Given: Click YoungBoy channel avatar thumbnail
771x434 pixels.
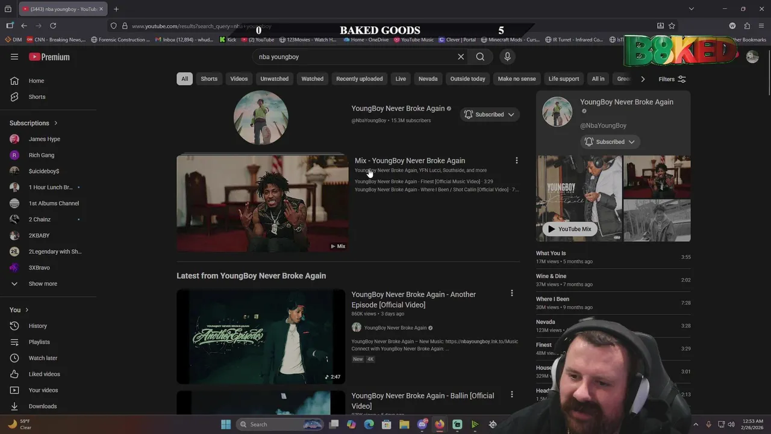Looking at the screenshot, I should point(261,118).
